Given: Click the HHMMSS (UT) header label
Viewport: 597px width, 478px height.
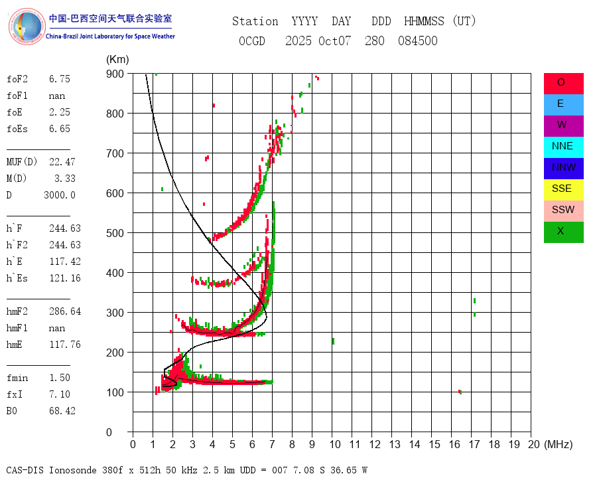Looking at the screenshot, I should pyautogui.click(x=440, y=21).
